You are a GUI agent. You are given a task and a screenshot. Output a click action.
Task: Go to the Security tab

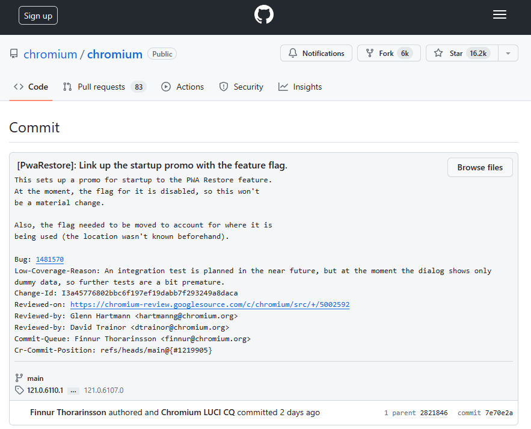pyautogui.click(x=241, y=87)
